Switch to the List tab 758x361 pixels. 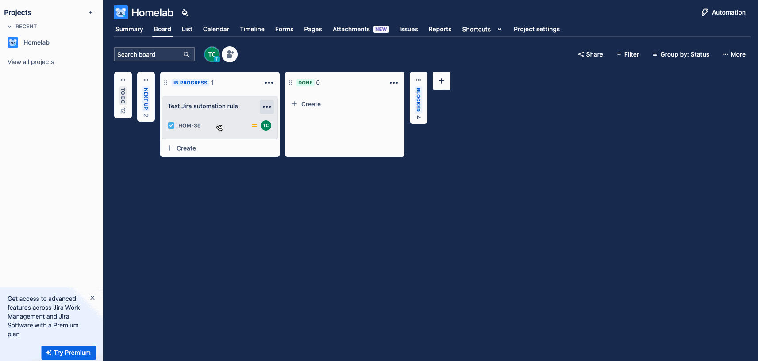click(187, 29)
